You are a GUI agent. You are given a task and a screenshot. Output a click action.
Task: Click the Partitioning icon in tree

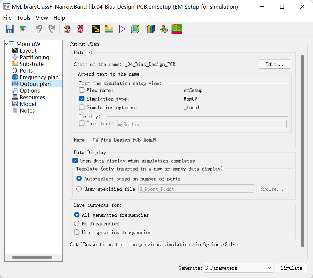pyautogui.click(x=15, y=57)
